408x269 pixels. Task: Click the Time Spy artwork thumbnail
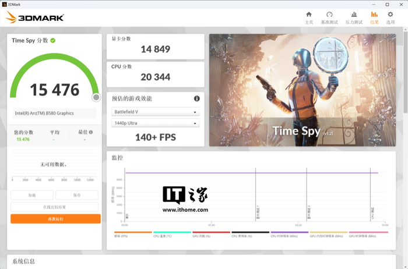click(x=303, y=90)
